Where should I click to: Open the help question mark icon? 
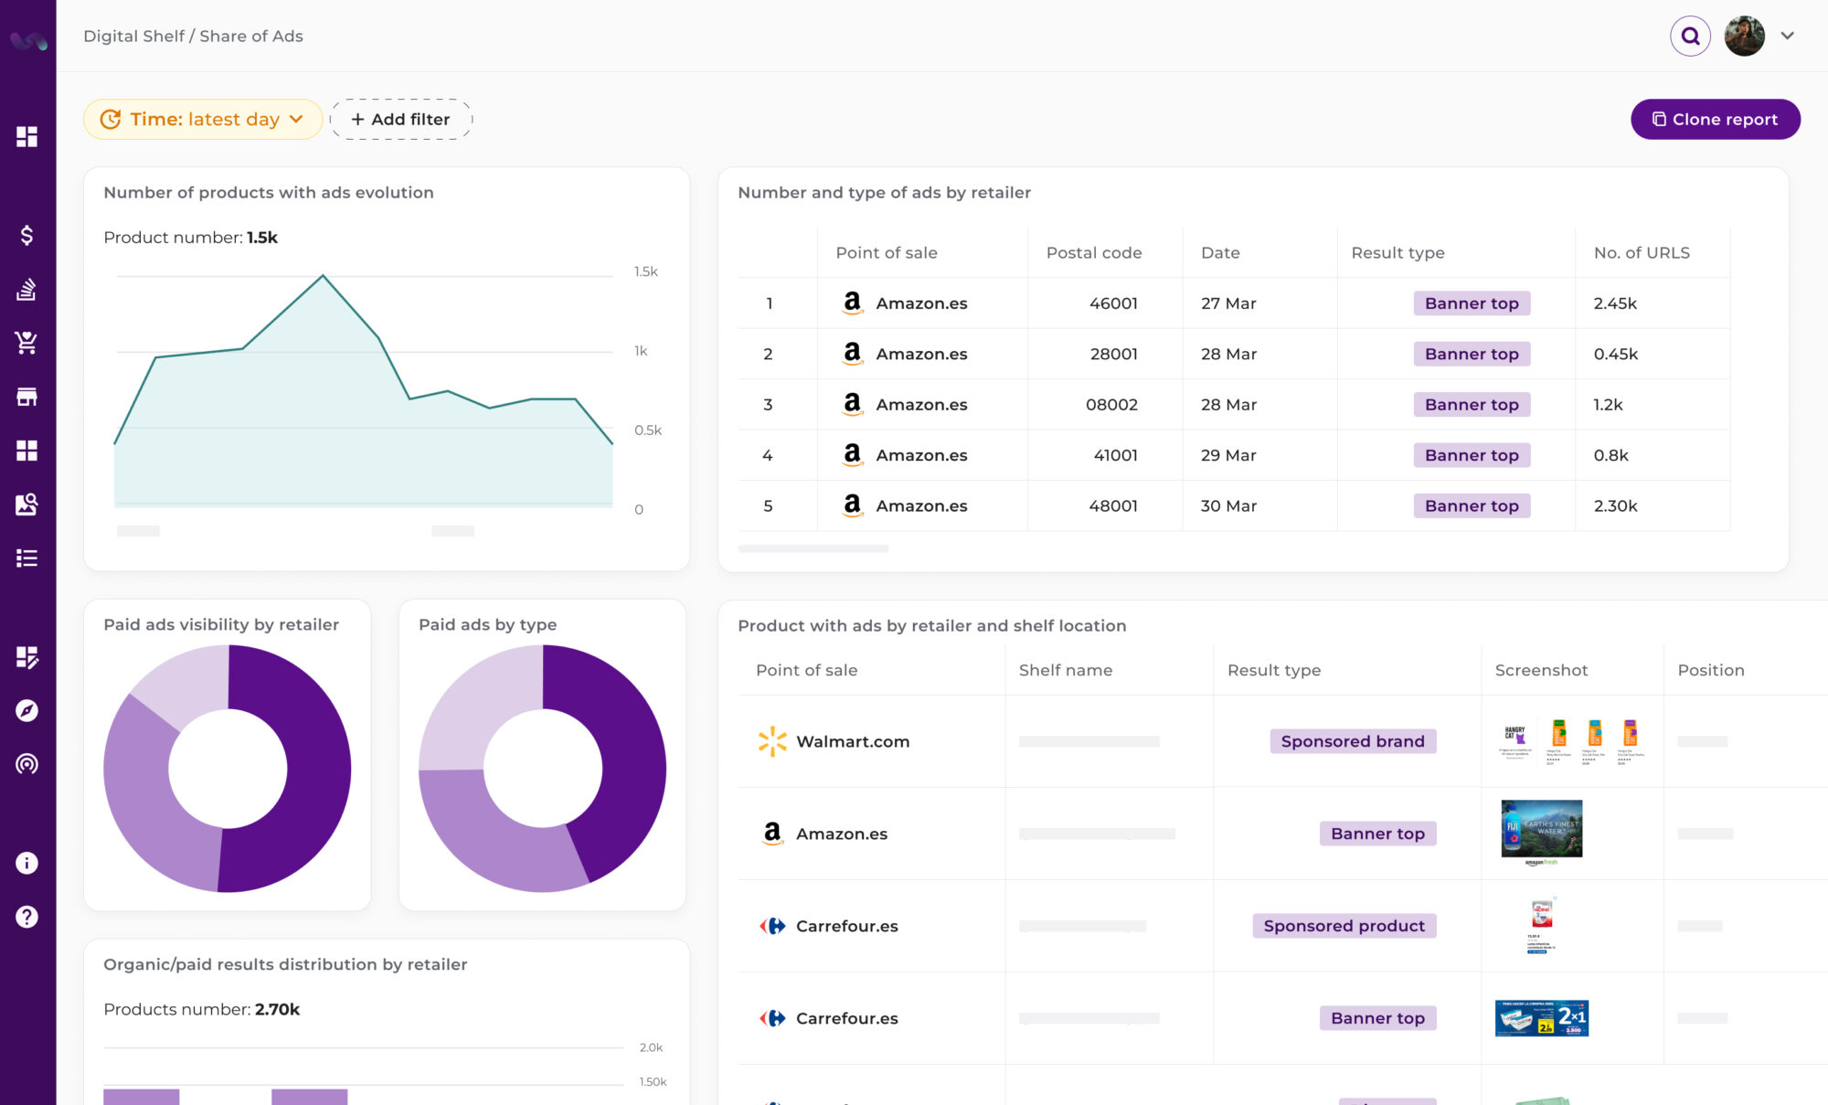pos(26,915)
